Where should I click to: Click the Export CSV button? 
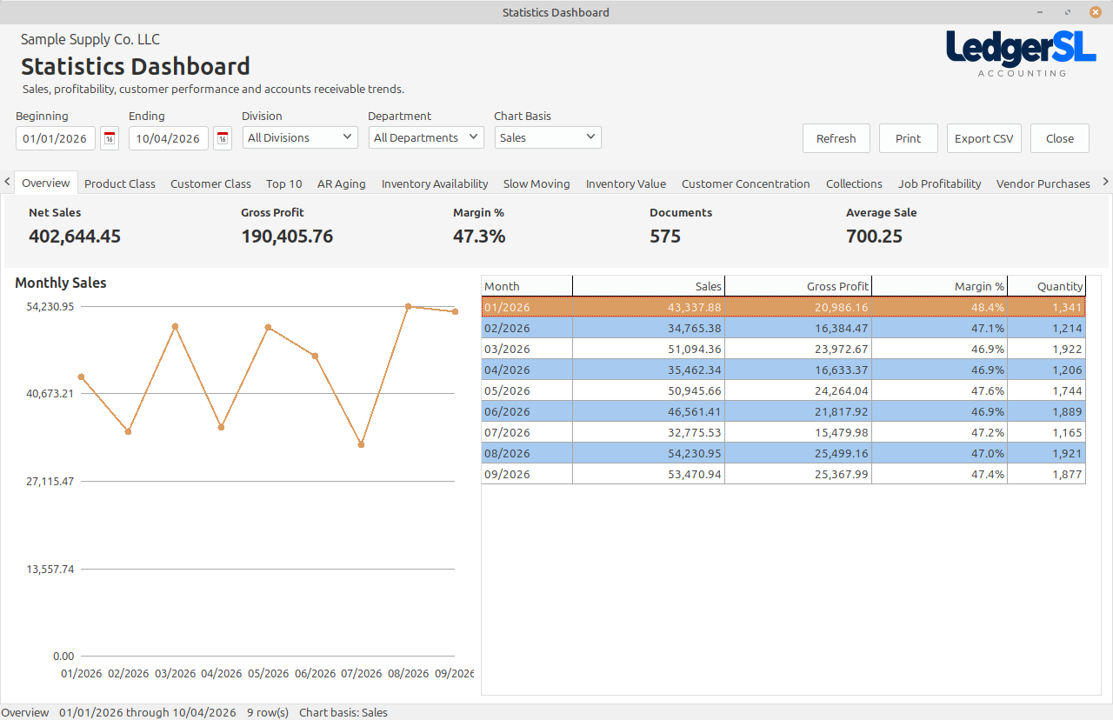click(984, 138)
